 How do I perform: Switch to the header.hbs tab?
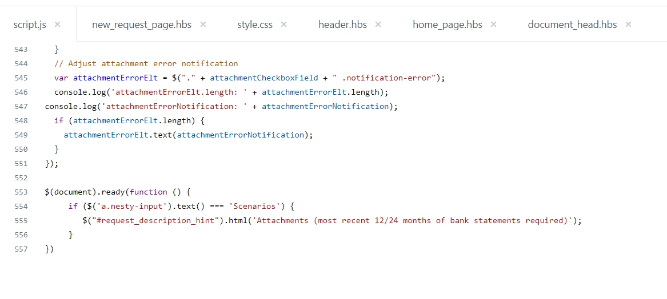pos(342,25)
